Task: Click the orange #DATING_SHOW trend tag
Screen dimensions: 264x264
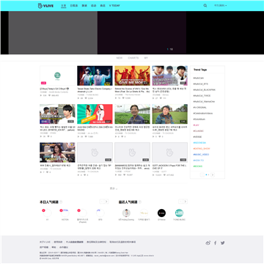Action: (x=202, y=148)
